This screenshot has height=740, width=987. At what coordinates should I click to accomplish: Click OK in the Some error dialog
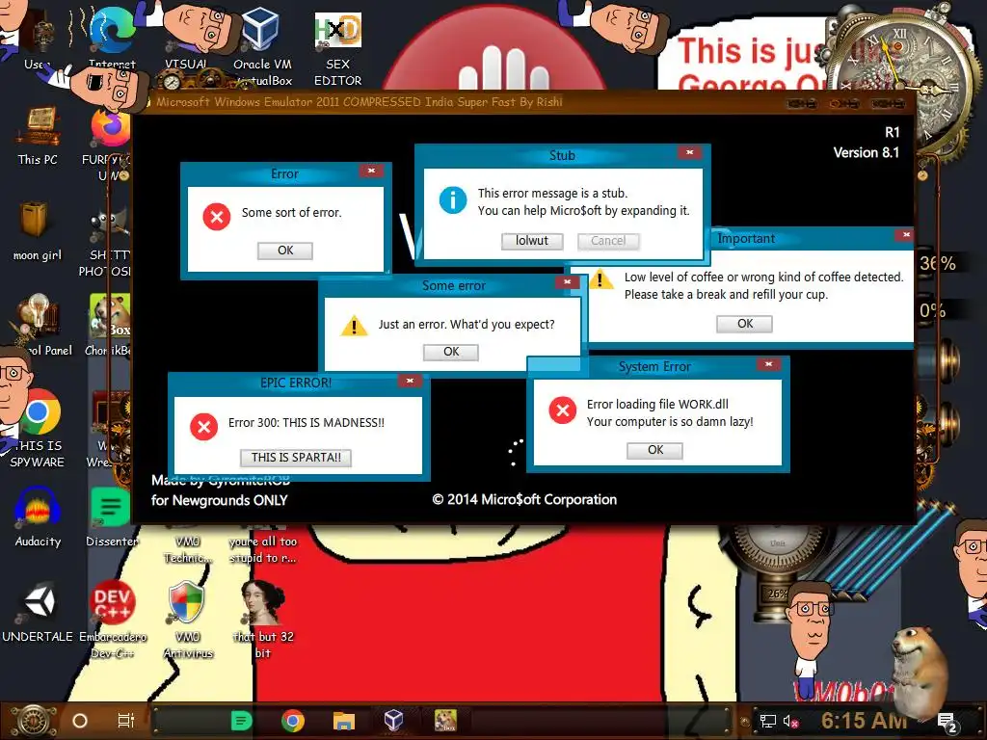451,352
